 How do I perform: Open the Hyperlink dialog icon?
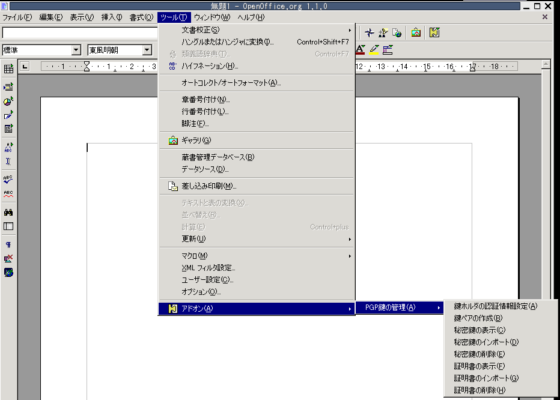397,33
